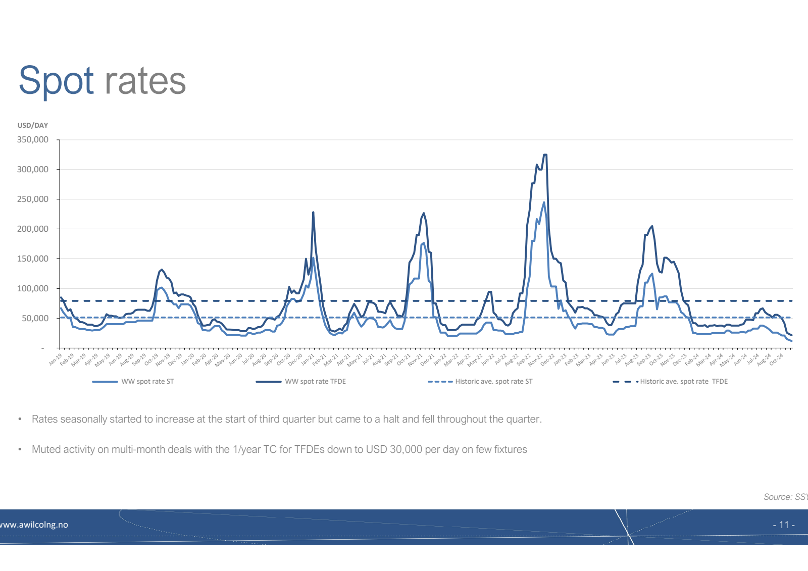Click the Nov-22 x-axis label
The height and width of the screenshot is (571, 808).
pos(535,359)
